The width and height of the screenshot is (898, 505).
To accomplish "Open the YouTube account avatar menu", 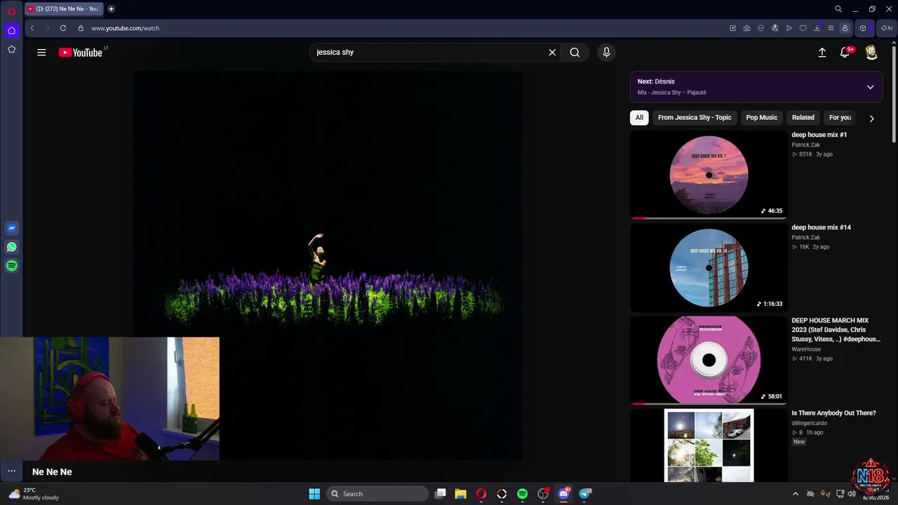I will (x=871, y=53).
